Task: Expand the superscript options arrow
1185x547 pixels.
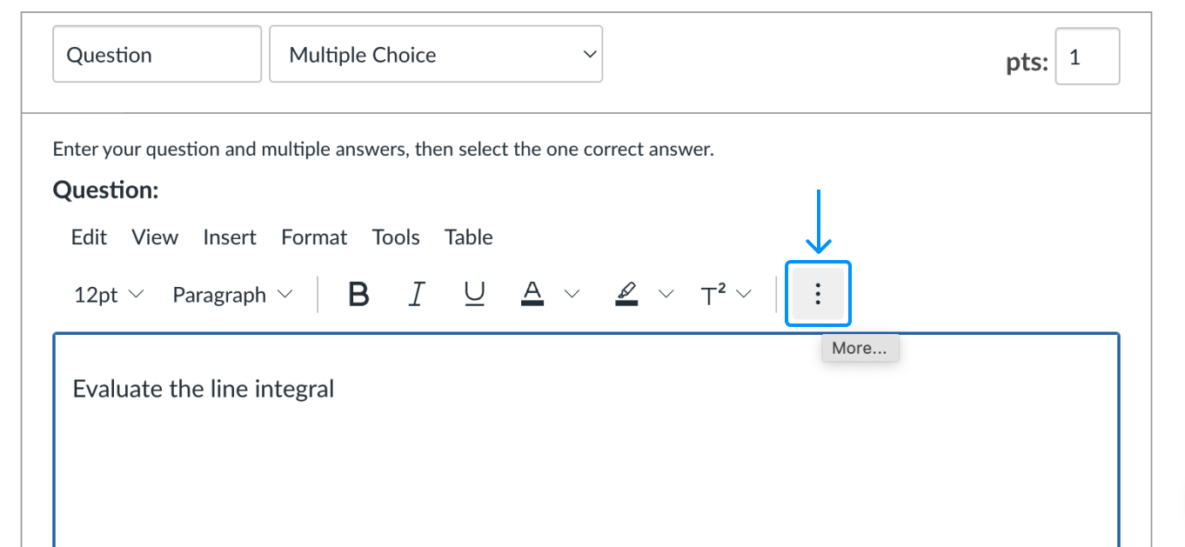Action: (x=744, y=295)
